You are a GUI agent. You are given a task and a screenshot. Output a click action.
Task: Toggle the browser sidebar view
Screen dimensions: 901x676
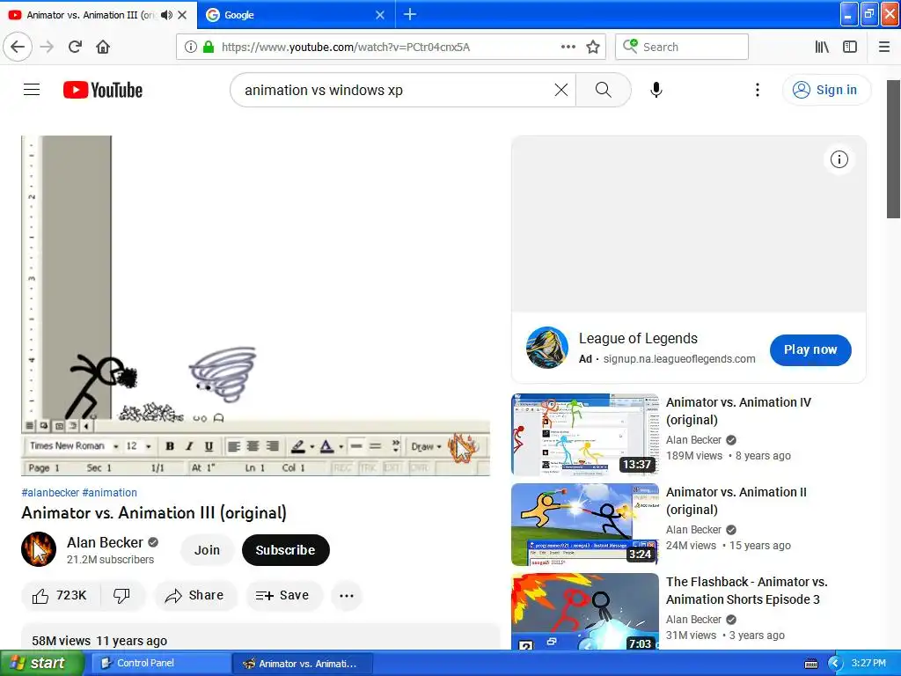coord(850,48)
